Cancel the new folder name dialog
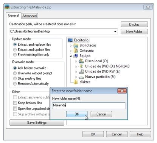This screenshot has width=157, height=143. click(x=101, y=114)
